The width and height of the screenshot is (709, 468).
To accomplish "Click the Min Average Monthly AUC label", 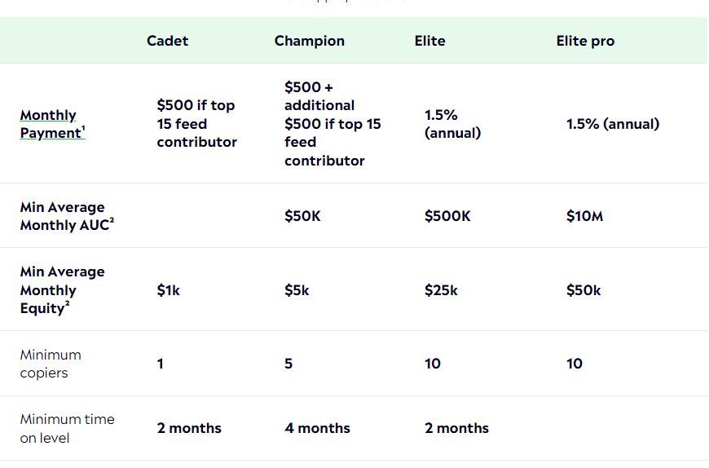I will (66, 216).
